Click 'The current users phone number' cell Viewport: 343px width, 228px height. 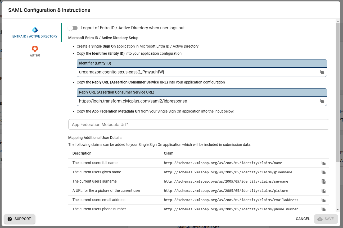coord(99,209)
